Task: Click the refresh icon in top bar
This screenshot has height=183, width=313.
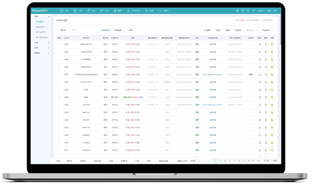Action: pos(253,10)
